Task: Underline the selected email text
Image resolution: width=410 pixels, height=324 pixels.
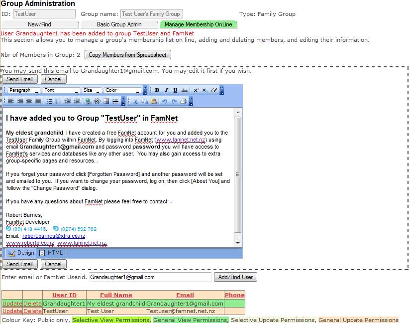Action: [175, 90]
